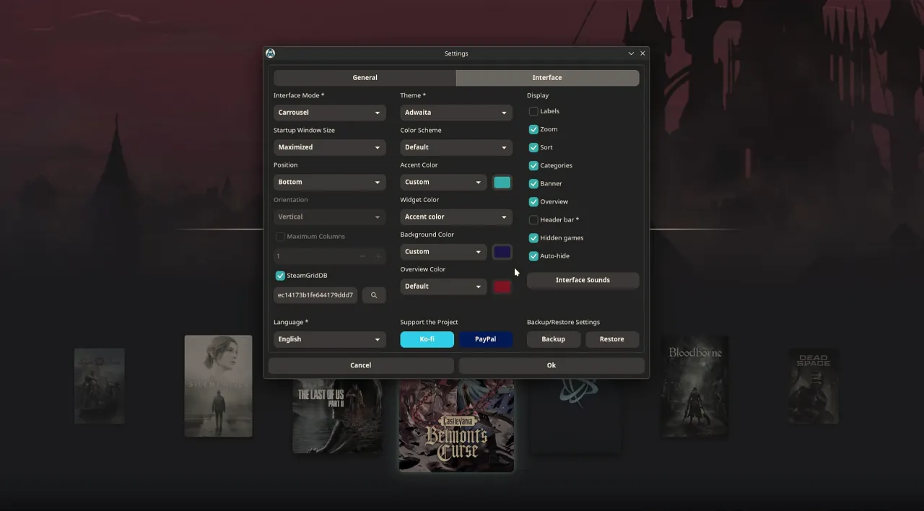Image resolution: width=924 pixels, height=511 pixels.
Task: Open the dark blue Background Color swatch
Action: click(502, 252)
